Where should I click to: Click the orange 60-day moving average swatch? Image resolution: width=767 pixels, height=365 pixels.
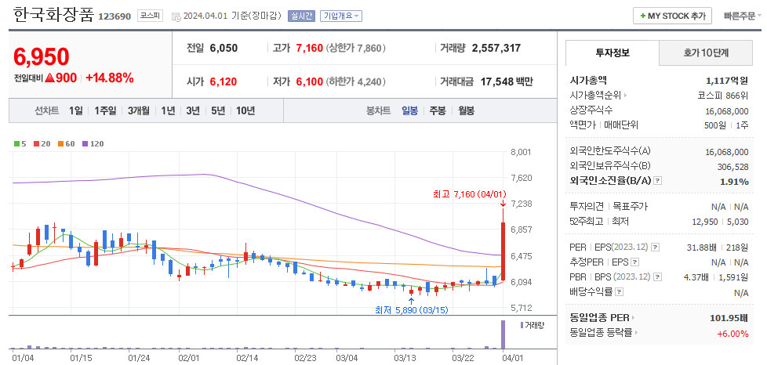(60, 143)
